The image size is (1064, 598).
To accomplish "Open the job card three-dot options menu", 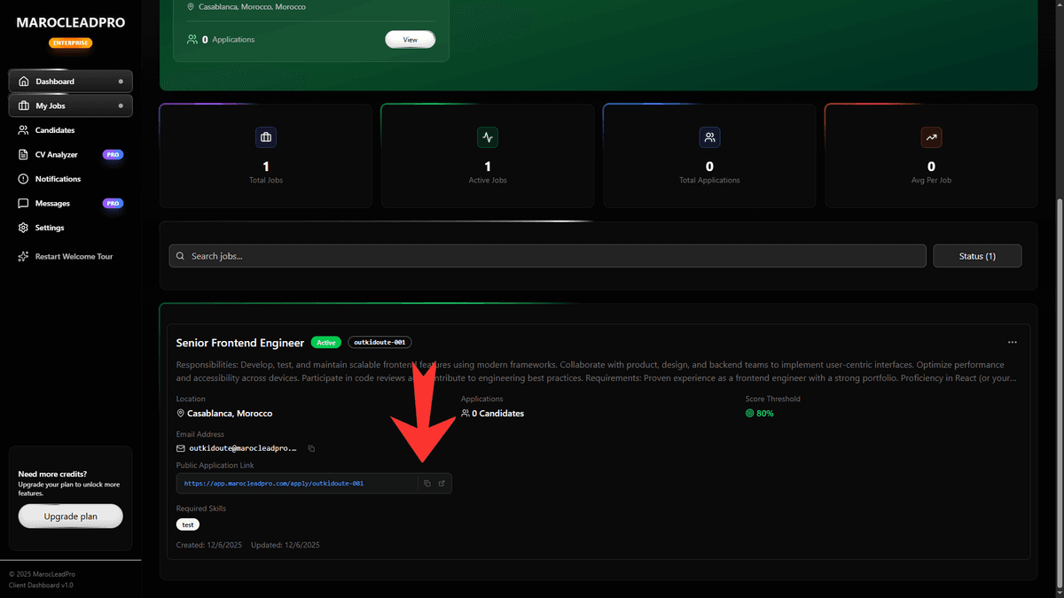I will [x=1013, y=342].
